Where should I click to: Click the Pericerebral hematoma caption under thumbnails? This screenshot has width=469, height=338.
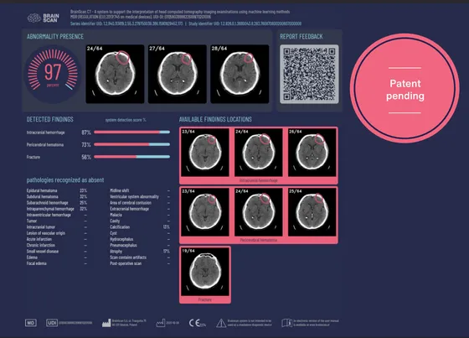(x=259, y=240)
